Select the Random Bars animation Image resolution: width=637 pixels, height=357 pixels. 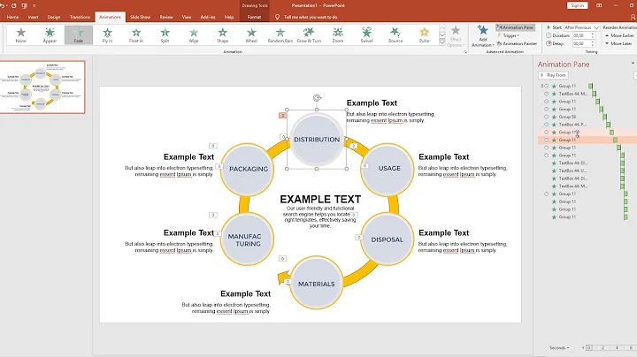click(x=280, y=34)
